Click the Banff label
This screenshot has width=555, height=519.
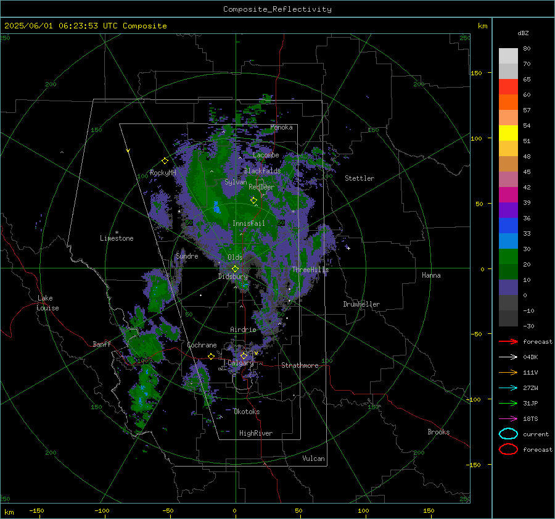pyautogui.click(x=102, y=344)
